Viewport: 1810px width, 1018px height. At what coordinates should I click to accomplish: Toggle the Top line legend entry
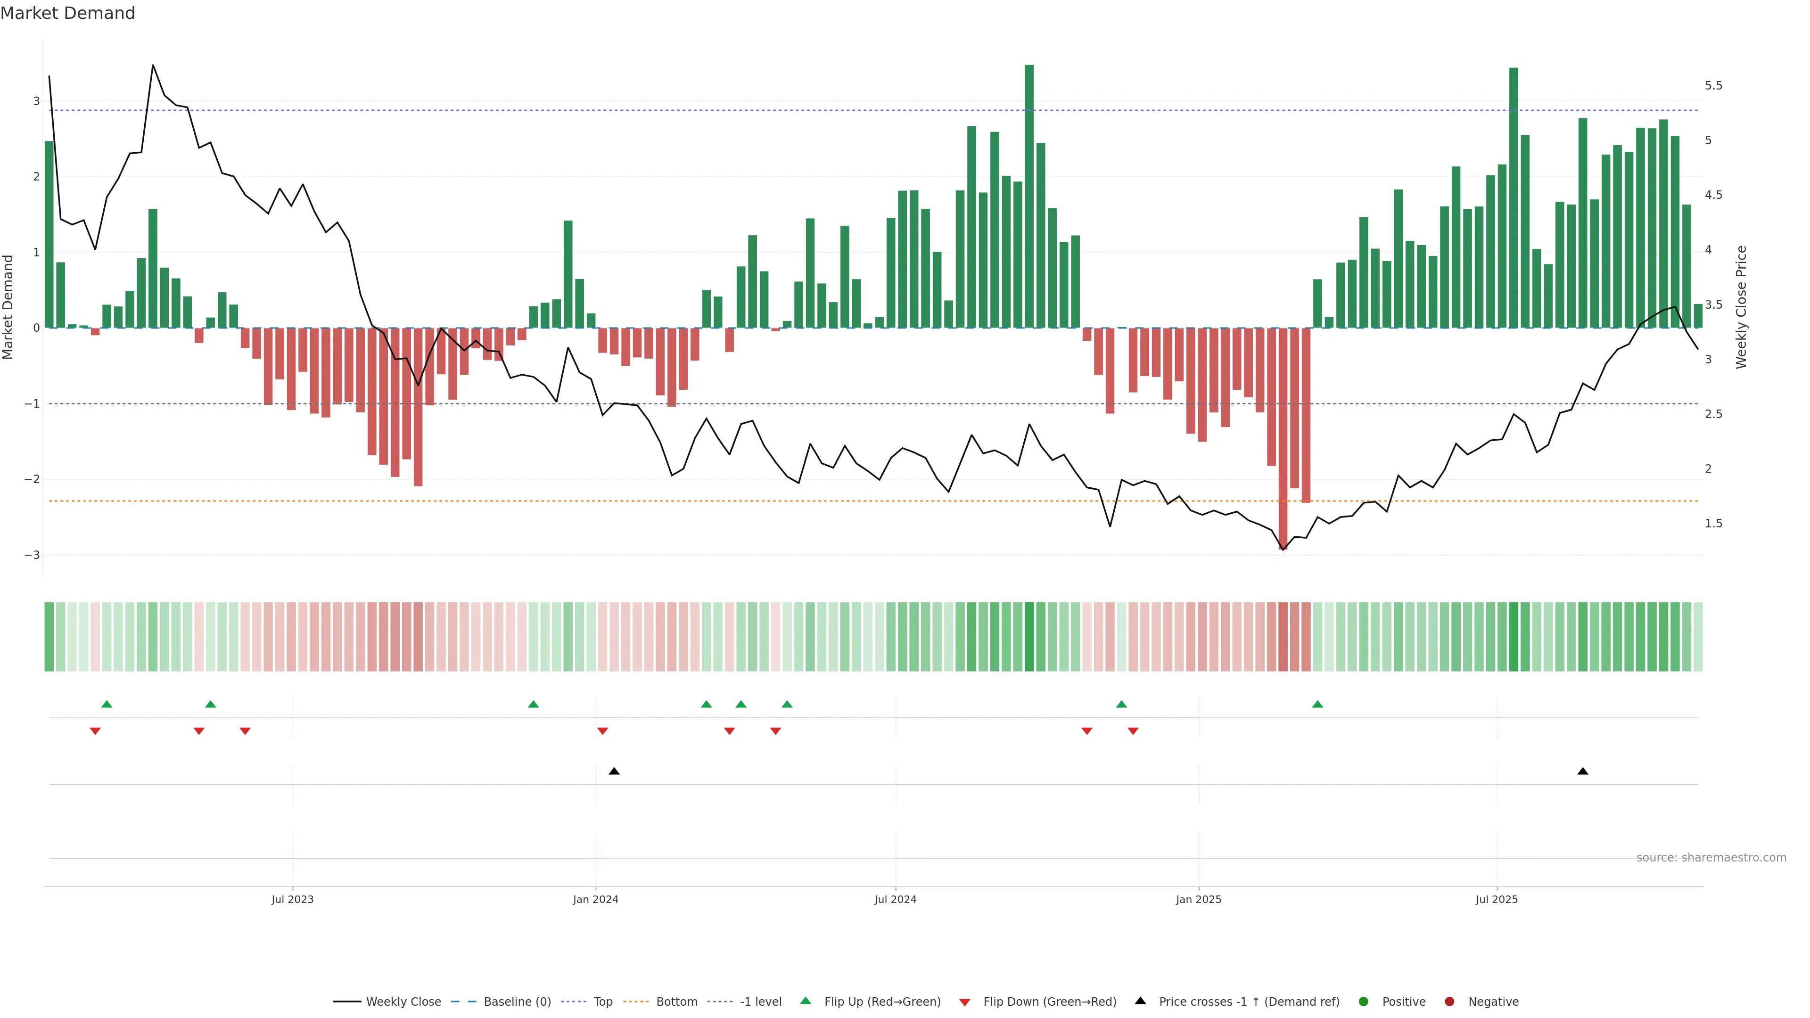pos(602,1001)
